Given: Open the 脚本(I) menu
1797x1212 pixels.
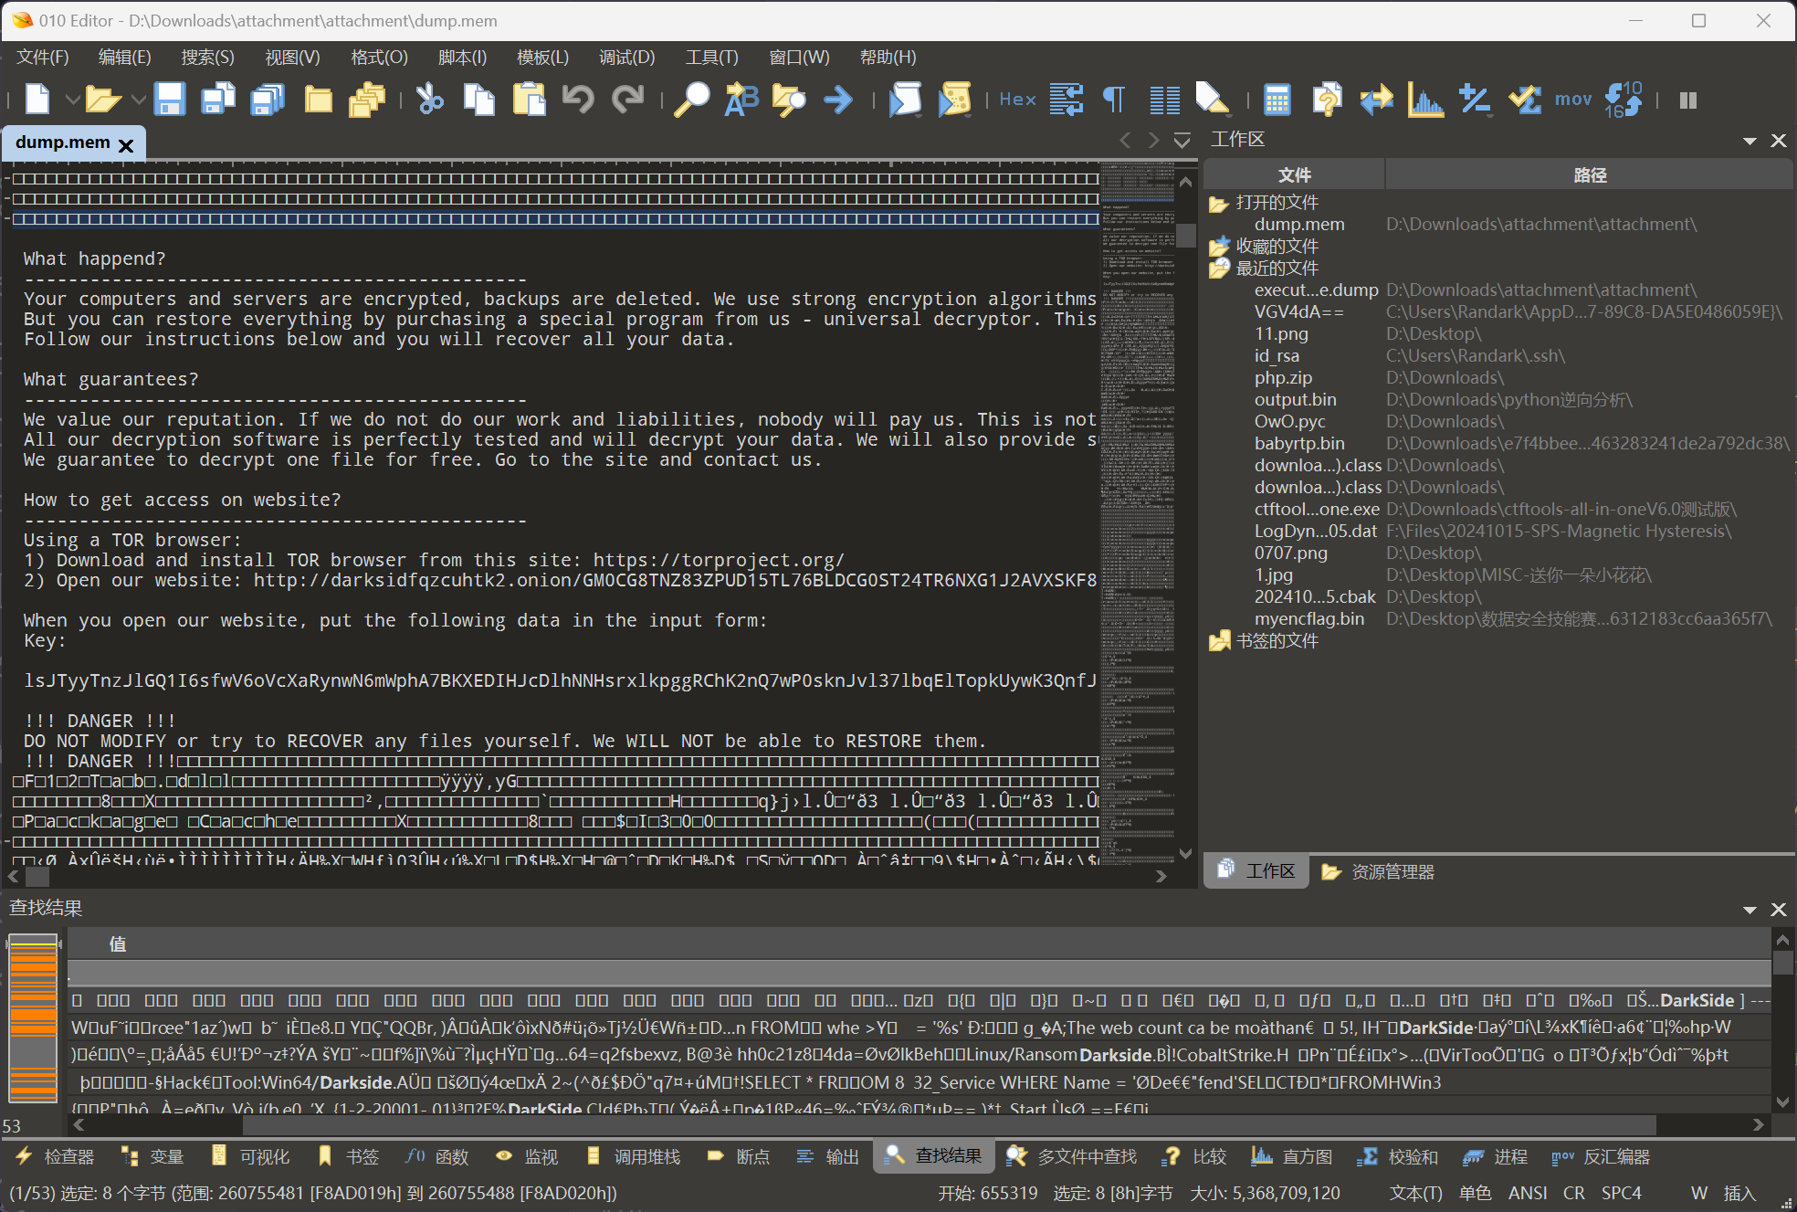Looking at the screenshot, I should pyautogui.click(x=462, y=57).
